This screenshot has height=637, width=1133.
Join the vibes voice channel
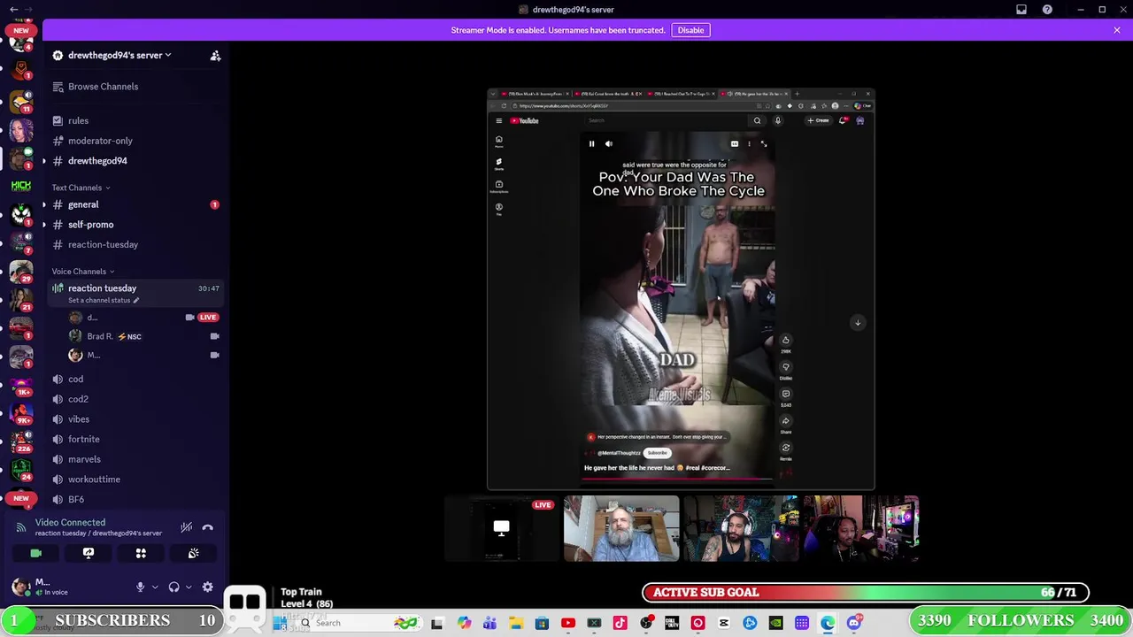click(x=135, y=419)
